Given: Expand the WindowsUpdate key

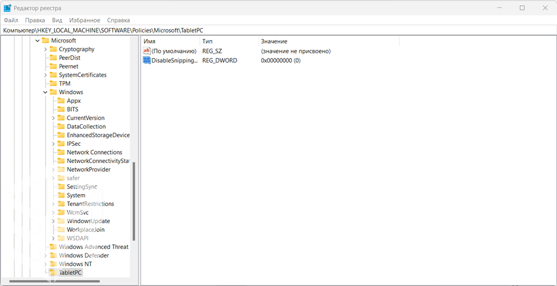Looking at the screenshot, I should tap(53, 221).
